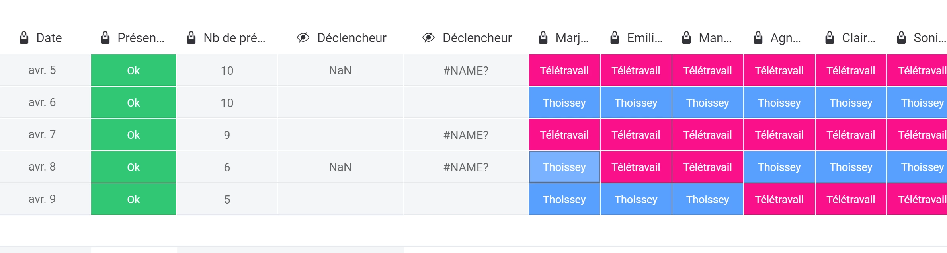Click the green Ok status for avr. 5
This screenshot has width=947, height=253.
click(x=133, y=70)
